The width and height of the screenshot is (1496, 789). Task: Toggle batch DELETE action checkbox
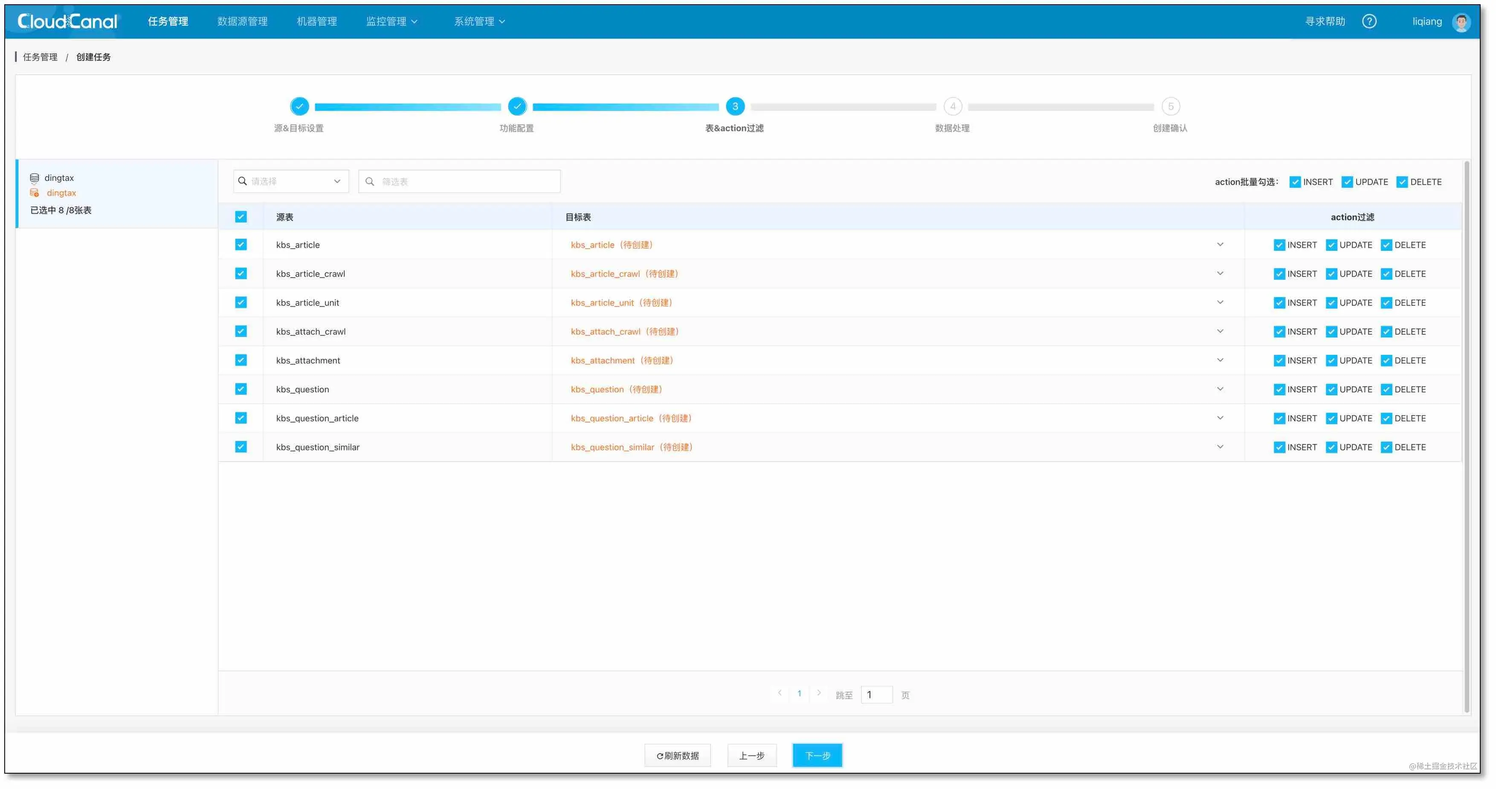[x=1401, y=182]
